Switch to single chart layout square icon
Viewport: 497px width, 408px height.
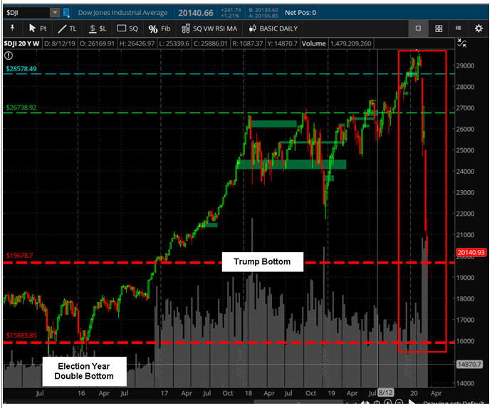coord(418,28)
